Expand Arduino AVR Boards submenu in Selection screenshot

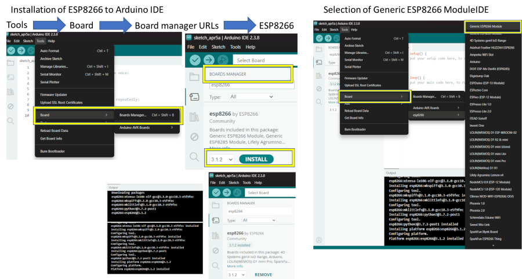[x=436, y=108]
